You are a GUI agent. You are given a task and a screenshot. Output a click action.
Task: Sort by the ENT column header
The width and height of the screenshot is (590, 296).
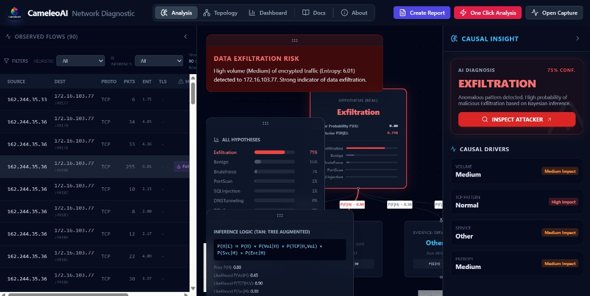(x=147, y=82)
